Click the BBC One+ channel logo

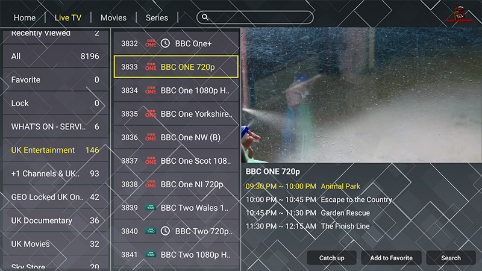[x=151, y=44]
